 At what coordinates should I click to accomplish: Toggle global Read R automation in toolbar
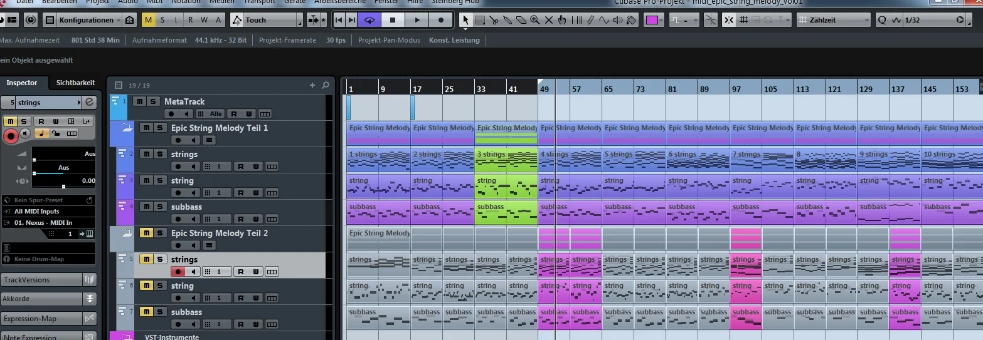click(191, 20)
